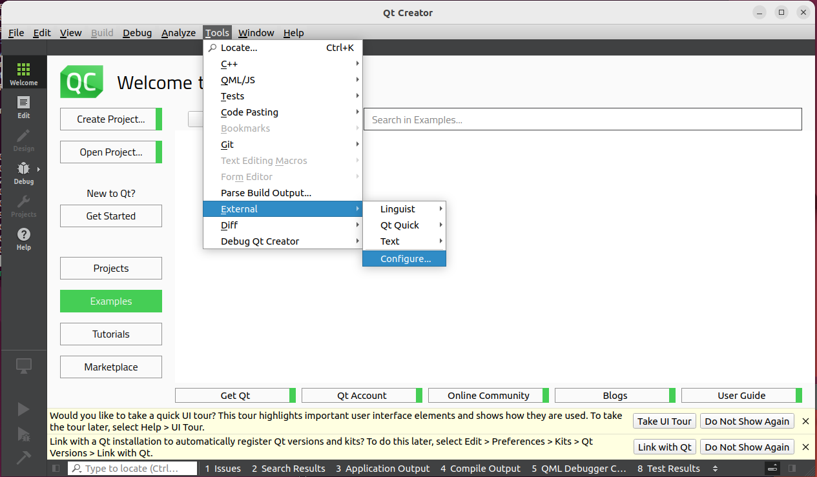Select Configure... in External submenu
The image size is (817, 477).
click(405, 259)
